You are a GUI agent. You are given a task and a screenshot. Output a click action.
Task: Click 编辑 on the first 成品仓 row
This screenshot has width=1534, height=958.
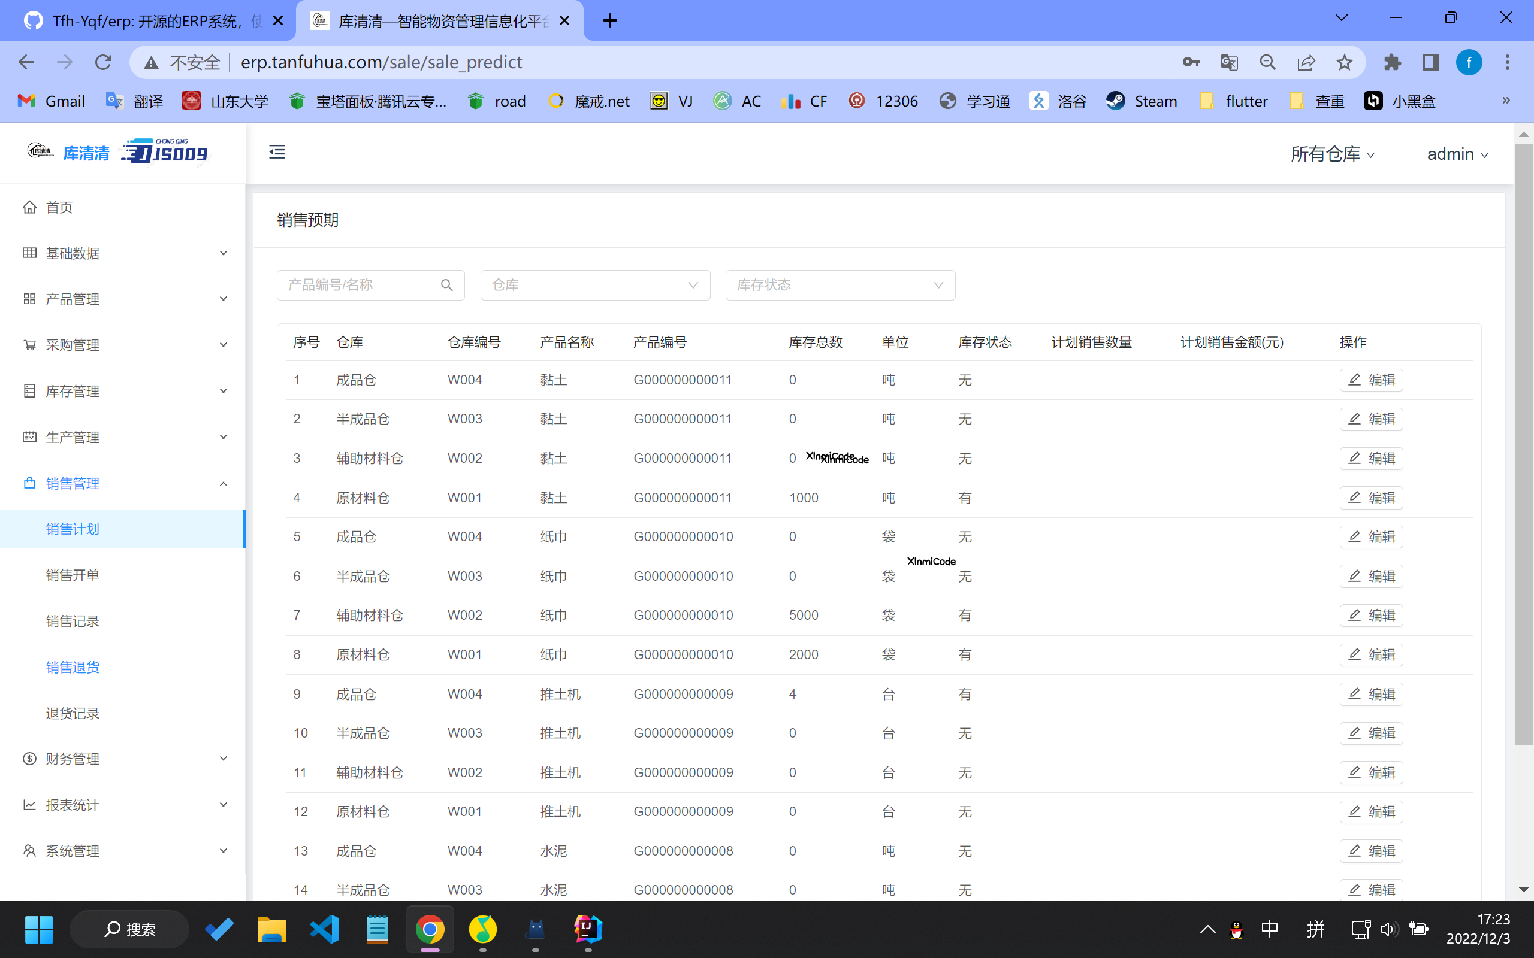click(x=1371, y=380)
